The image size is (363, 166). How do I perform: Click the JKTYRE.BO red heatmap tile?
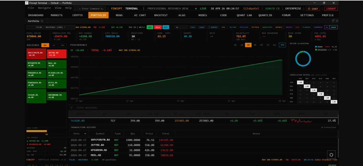57,54
